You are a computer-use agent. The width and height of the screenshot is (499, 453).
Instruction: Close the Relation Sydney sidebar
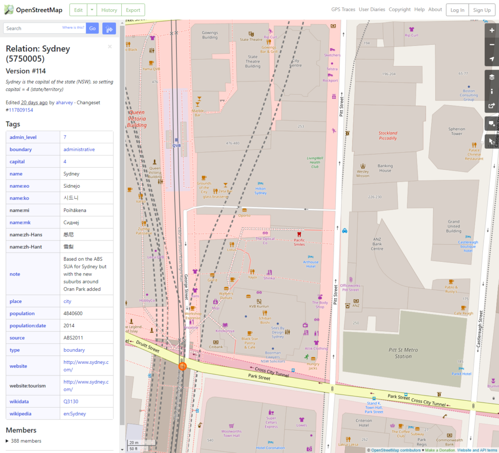[110, 47]
